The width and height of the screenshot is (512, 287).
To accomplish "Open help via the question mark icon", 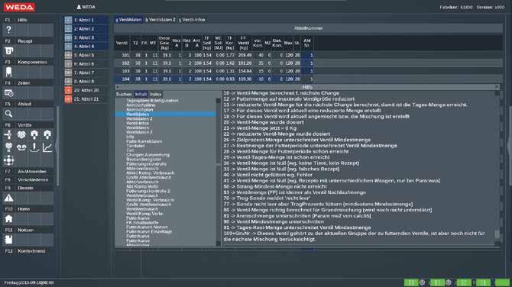I will [x=9, y=30].
